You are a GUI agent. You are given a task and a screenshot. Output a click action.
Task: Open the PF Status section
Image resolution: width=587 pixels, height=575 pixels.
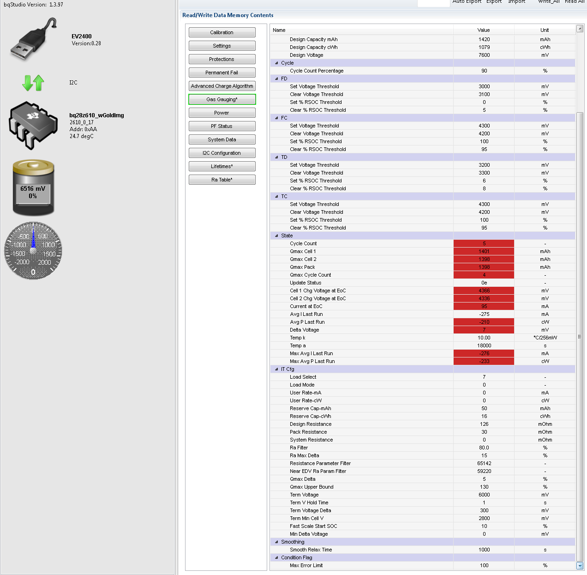(x=222, y=126)
